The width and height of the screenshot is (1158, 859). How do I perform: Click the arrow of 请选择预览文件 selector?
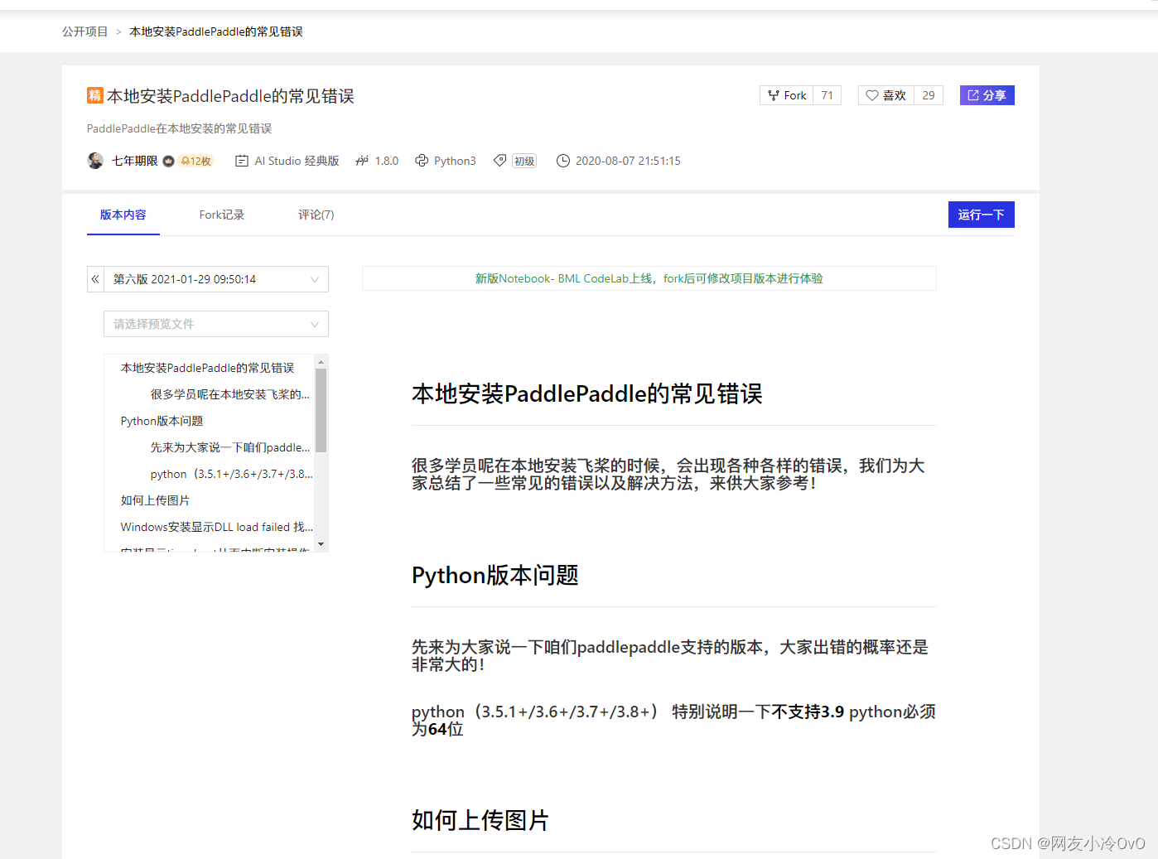[315, 325]
